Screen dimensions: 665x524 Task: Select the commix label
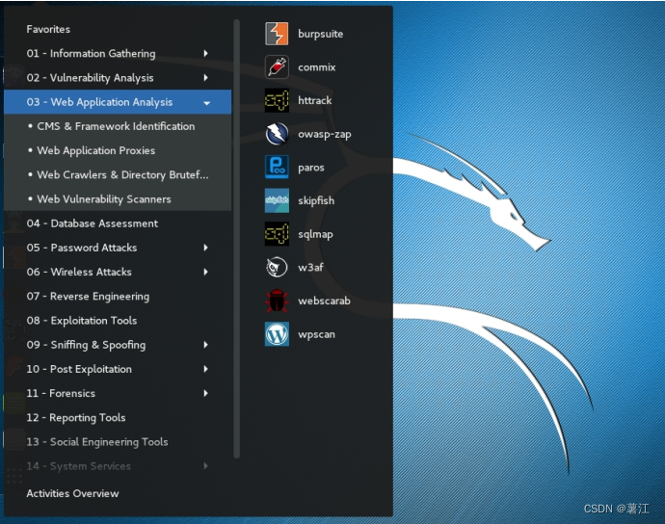coord(316,67)
